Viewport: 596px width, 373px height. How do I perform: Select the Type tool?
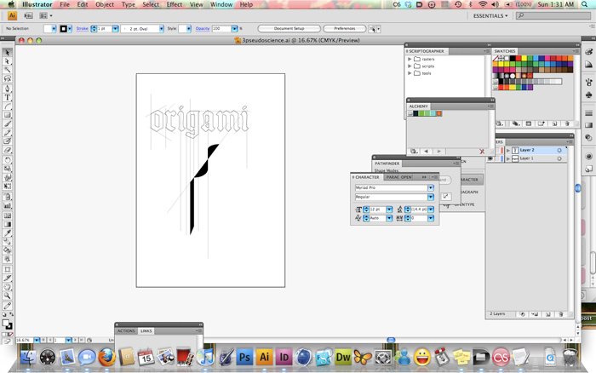coord(7,97)
